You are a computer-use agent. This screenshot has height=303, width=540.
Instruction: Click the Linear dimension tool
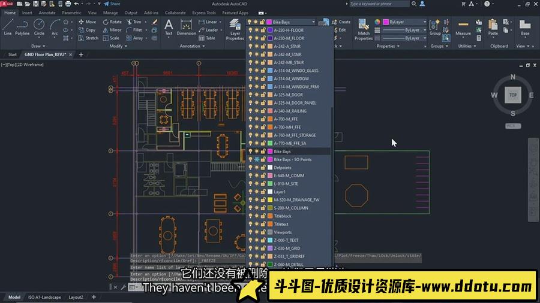click(x=208, y=22)
